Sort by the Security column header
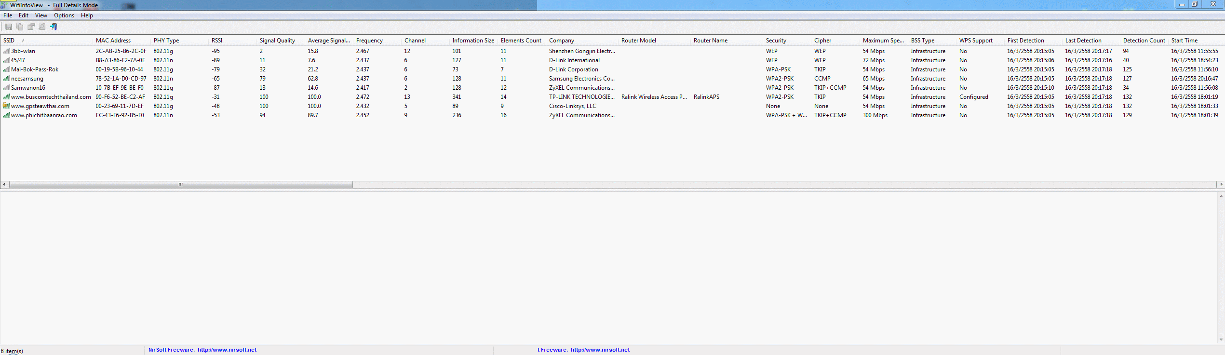The image size is (1225, 355). click(776, 41)
